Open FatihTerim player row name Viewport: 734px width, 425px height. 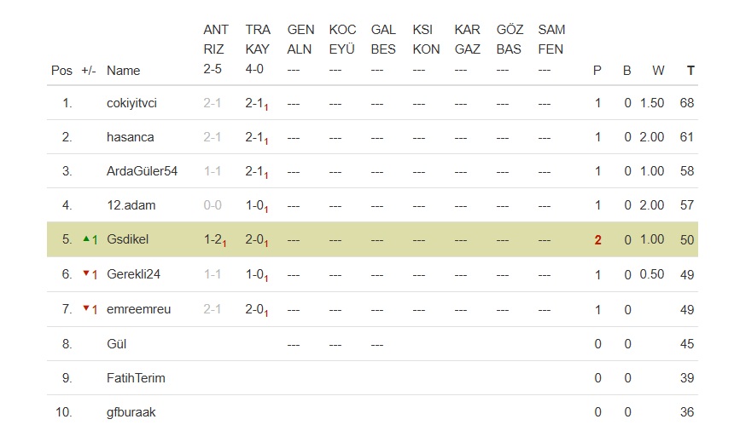click(x=136, y=377)
